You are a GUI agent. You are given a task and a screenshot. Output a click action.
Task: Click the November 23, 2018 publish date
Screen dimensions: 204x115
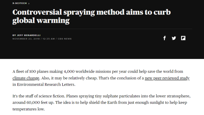25,39
